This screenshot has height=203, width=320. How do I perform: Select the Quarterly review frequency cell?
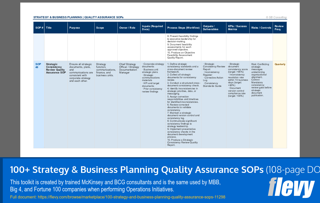[280, 64]
